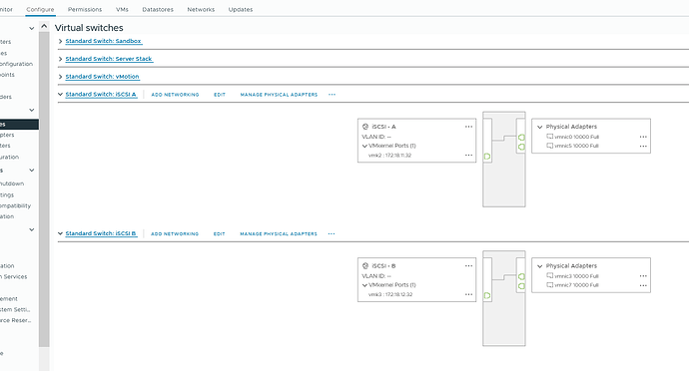Viewport: 689px width, 371px height.
Task: Click Edit for iSCSI A switch
Action: (x=220, y=95)
